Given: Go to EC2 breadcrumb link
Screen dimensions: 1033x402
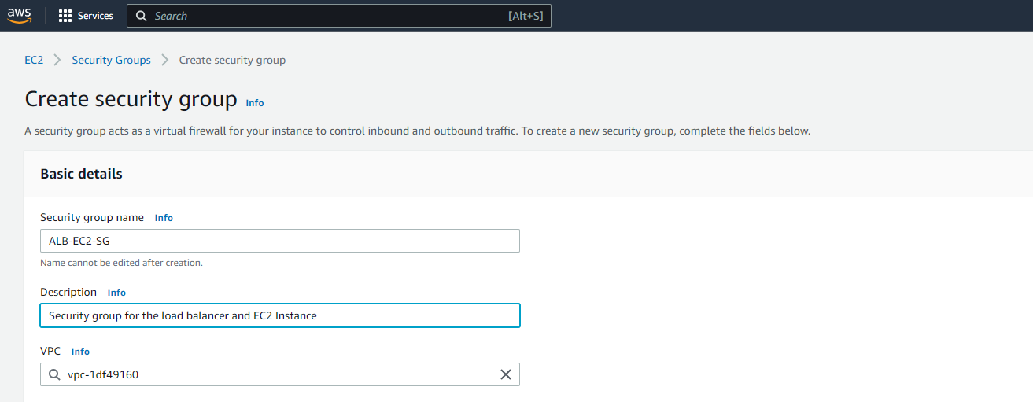Looking at the screenshot, I should pyautogui.click(x=34, y=60).
